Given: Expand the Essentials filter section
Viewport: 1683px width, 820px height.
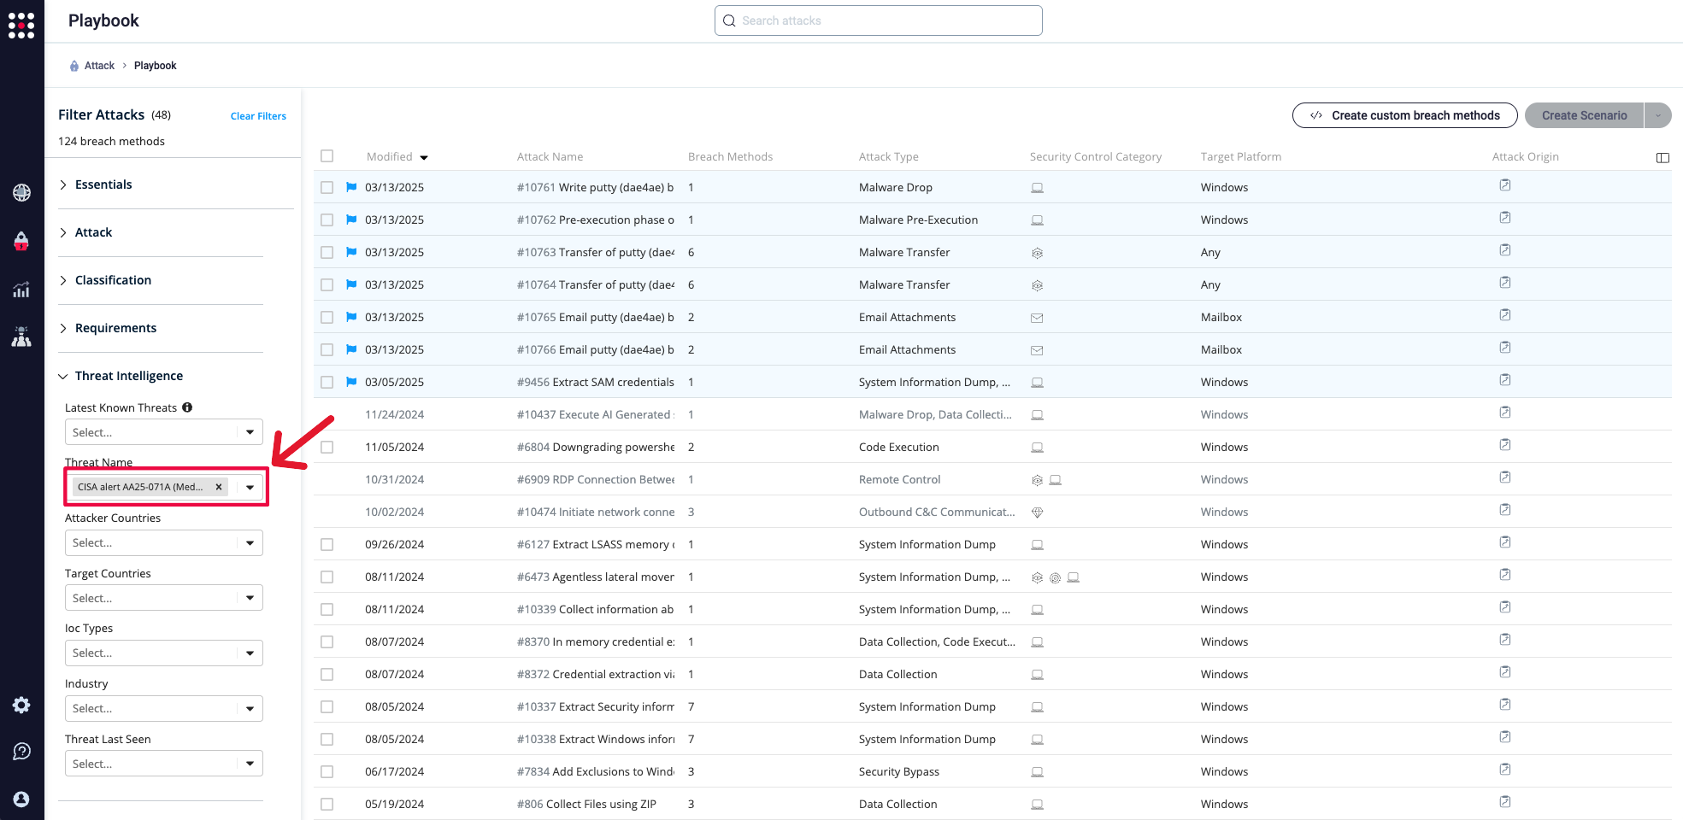Looking at the screenshot, I should [103, 184].
